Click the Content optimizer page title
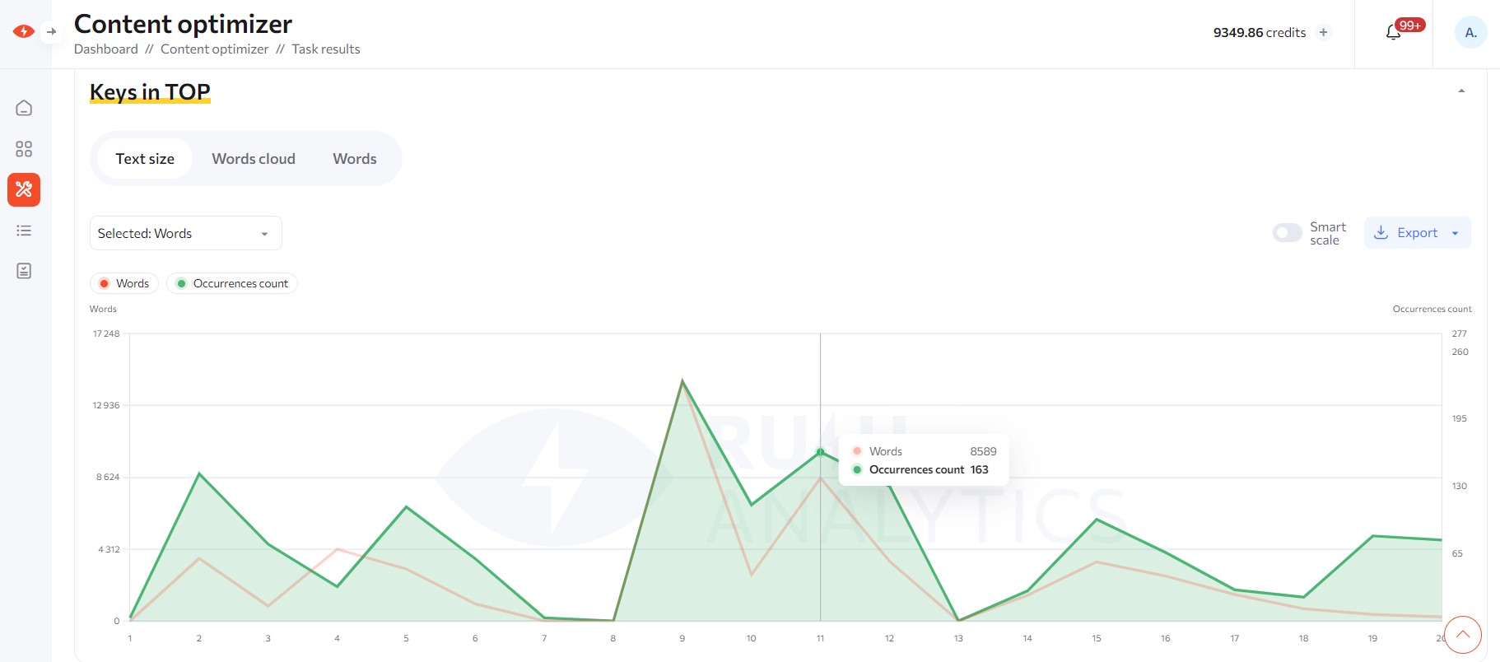Screen dimensions: 1500x662 (183, 24)
